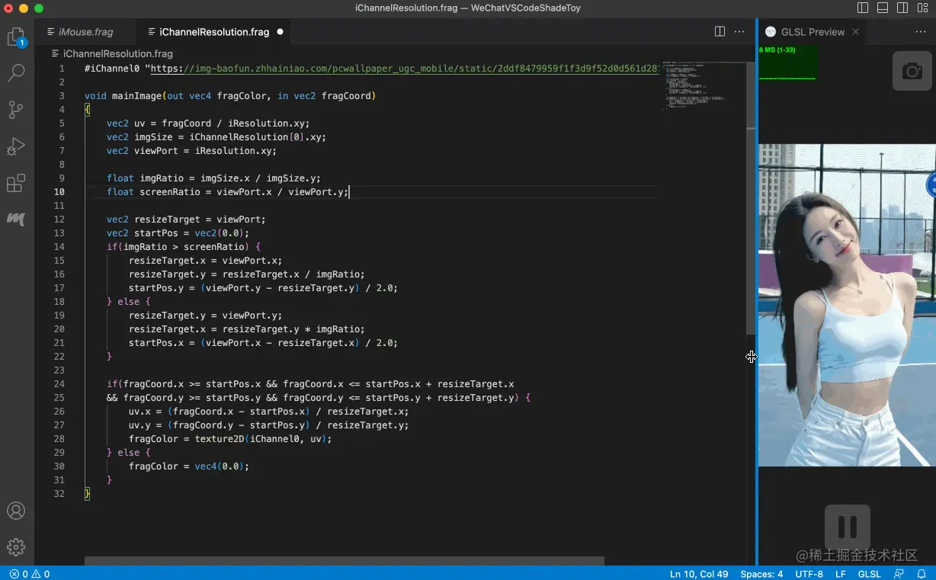
Task: Change indentation via Spaces: 4
Action: pos(761,574)
